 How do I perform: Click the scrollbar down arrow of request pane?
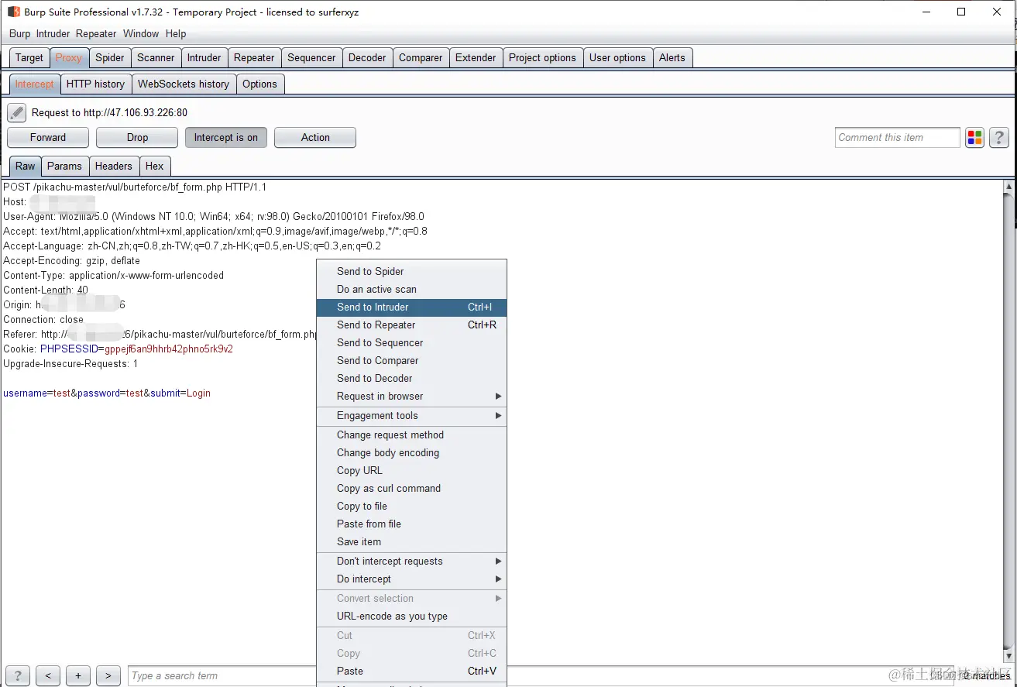(x=1008, y=658)
